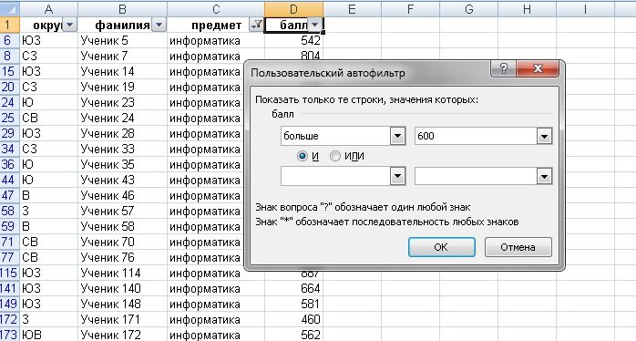Click the score cell 664
Image resolution: width=636 pixels, height=341 pixels.
coord(293,288)
